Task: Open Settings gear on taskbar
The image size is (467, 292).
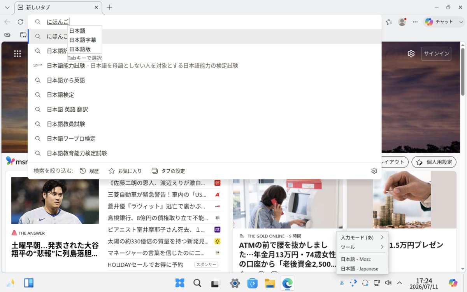Action: tap(235, 283)
